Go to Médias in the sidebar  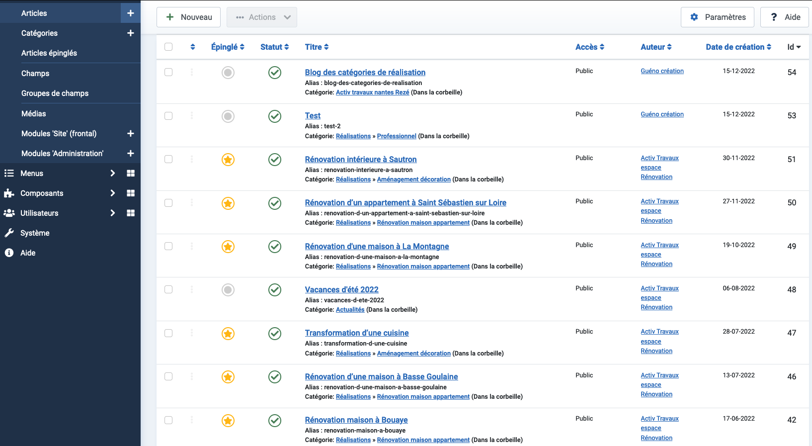pos(34,113)
